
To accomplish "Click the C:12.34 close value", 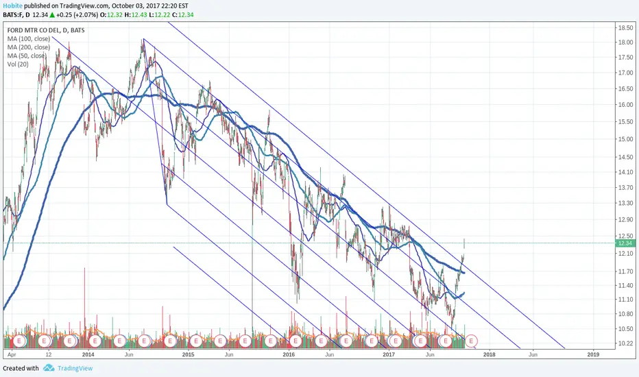I will tap(182, 14).
